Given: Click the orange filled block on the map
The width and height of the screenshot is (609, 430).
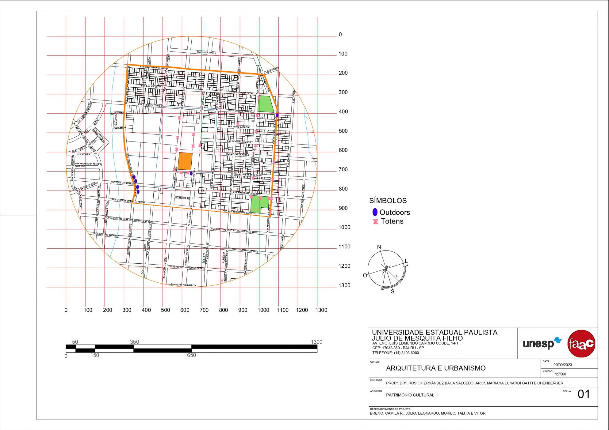Looking at the screenshot, I should [x=186, y=161].
